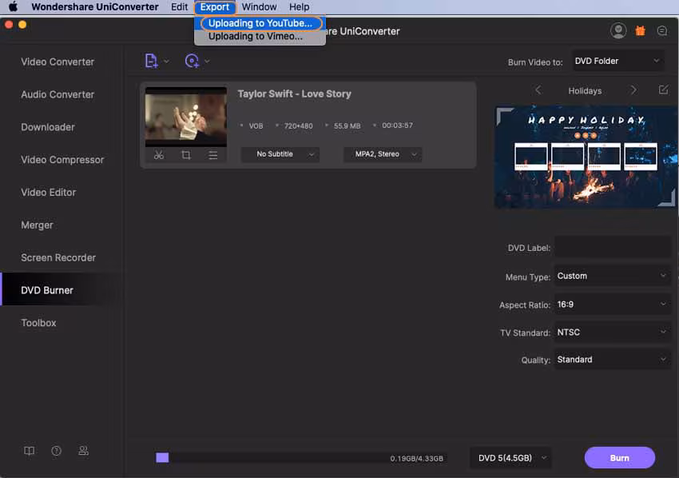Open the community users icon
Image resolution: width=679 pixels, height=478 pixels.
pos(83,451)
